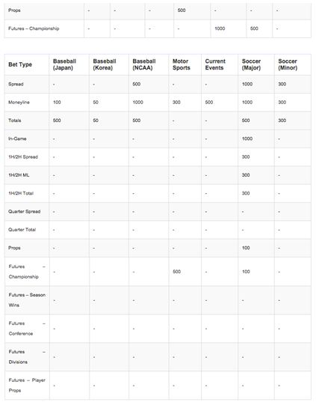Select the Current Events column header

[x=215, y=64]
